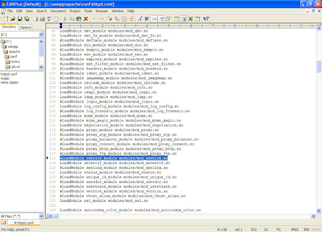Open the Project menu
322x232 pixels.
tap(75, 11)
